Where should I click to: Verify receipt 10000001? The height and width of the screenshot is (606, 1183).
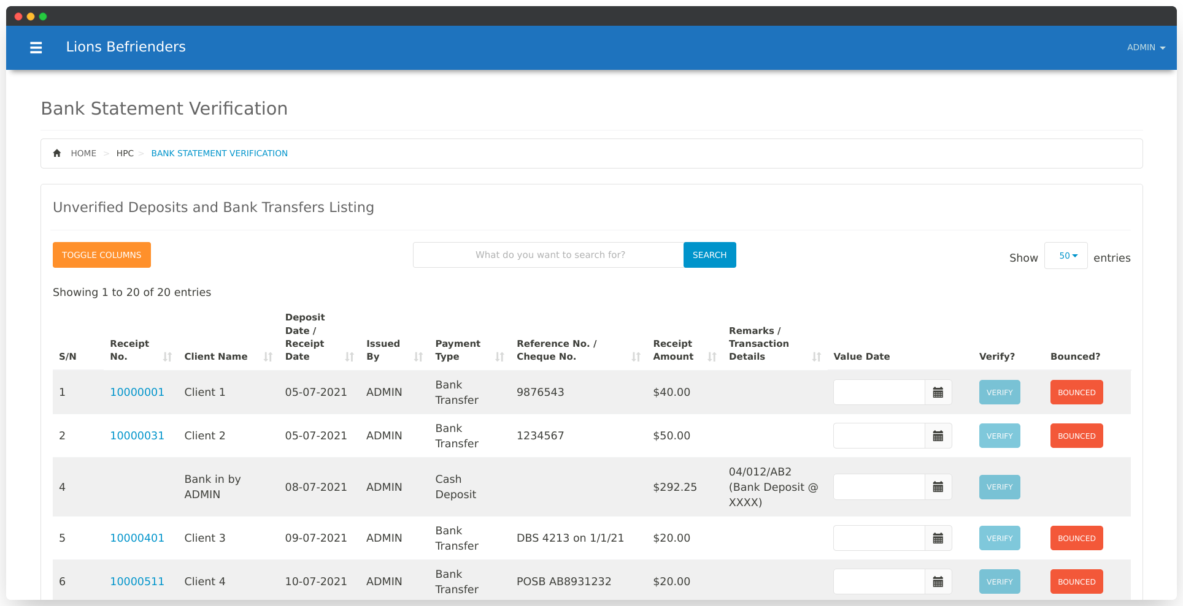(1000, 392)
